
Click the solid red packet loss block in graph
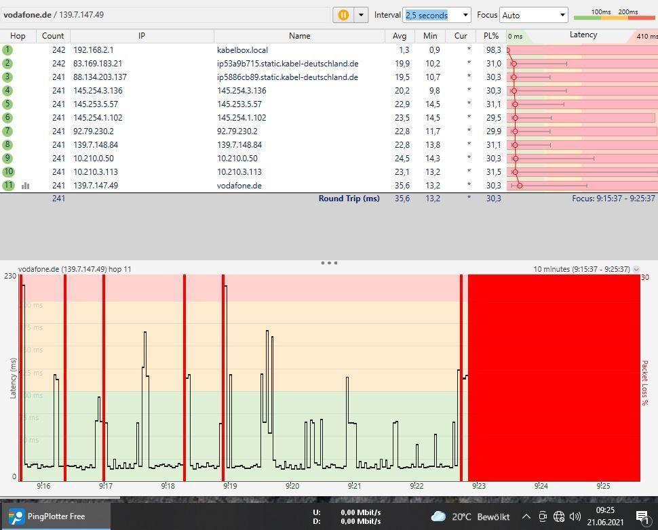[554, 378]
